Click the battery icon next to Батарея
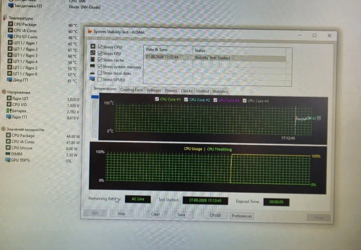The image size is (361, 250). click(x=9, y=111)
